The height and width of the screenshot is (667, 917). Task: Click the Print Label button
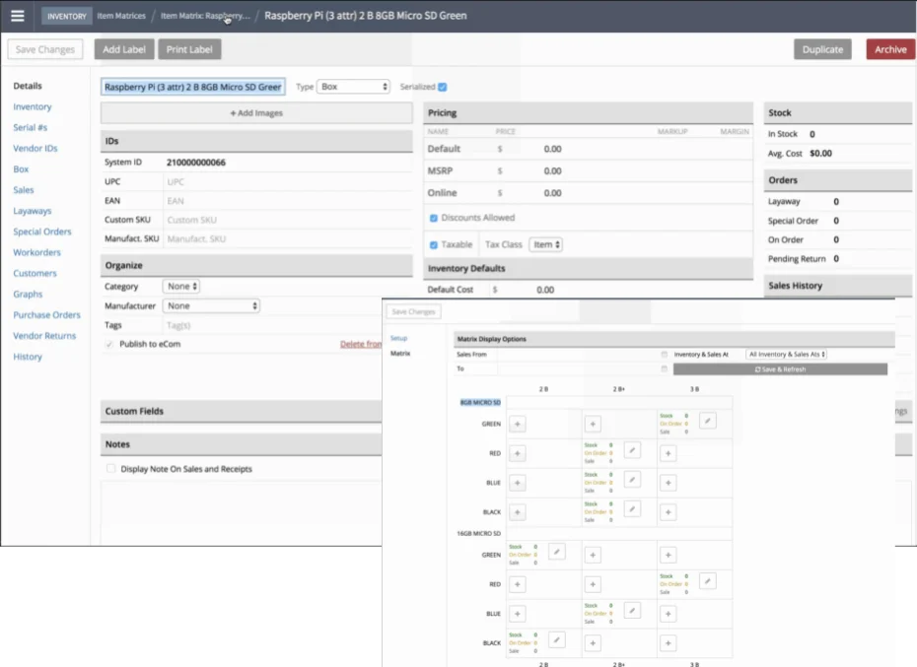[x=189, y=49]
